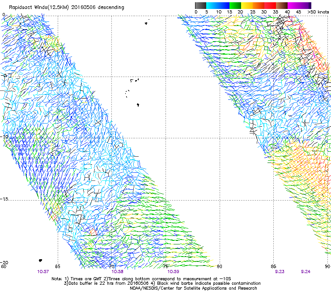Click the '10:58' swath time label
This screenshot has width=331, height=291.
117,272
